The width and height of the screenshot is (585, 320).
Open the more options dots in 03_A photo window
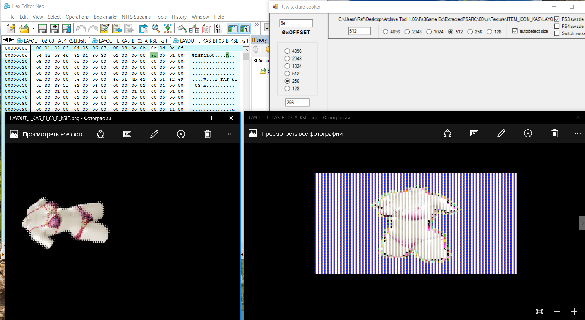coord(577,133)
